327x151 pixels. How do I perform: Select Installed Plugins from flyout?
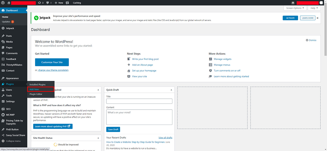coord(38,85)
